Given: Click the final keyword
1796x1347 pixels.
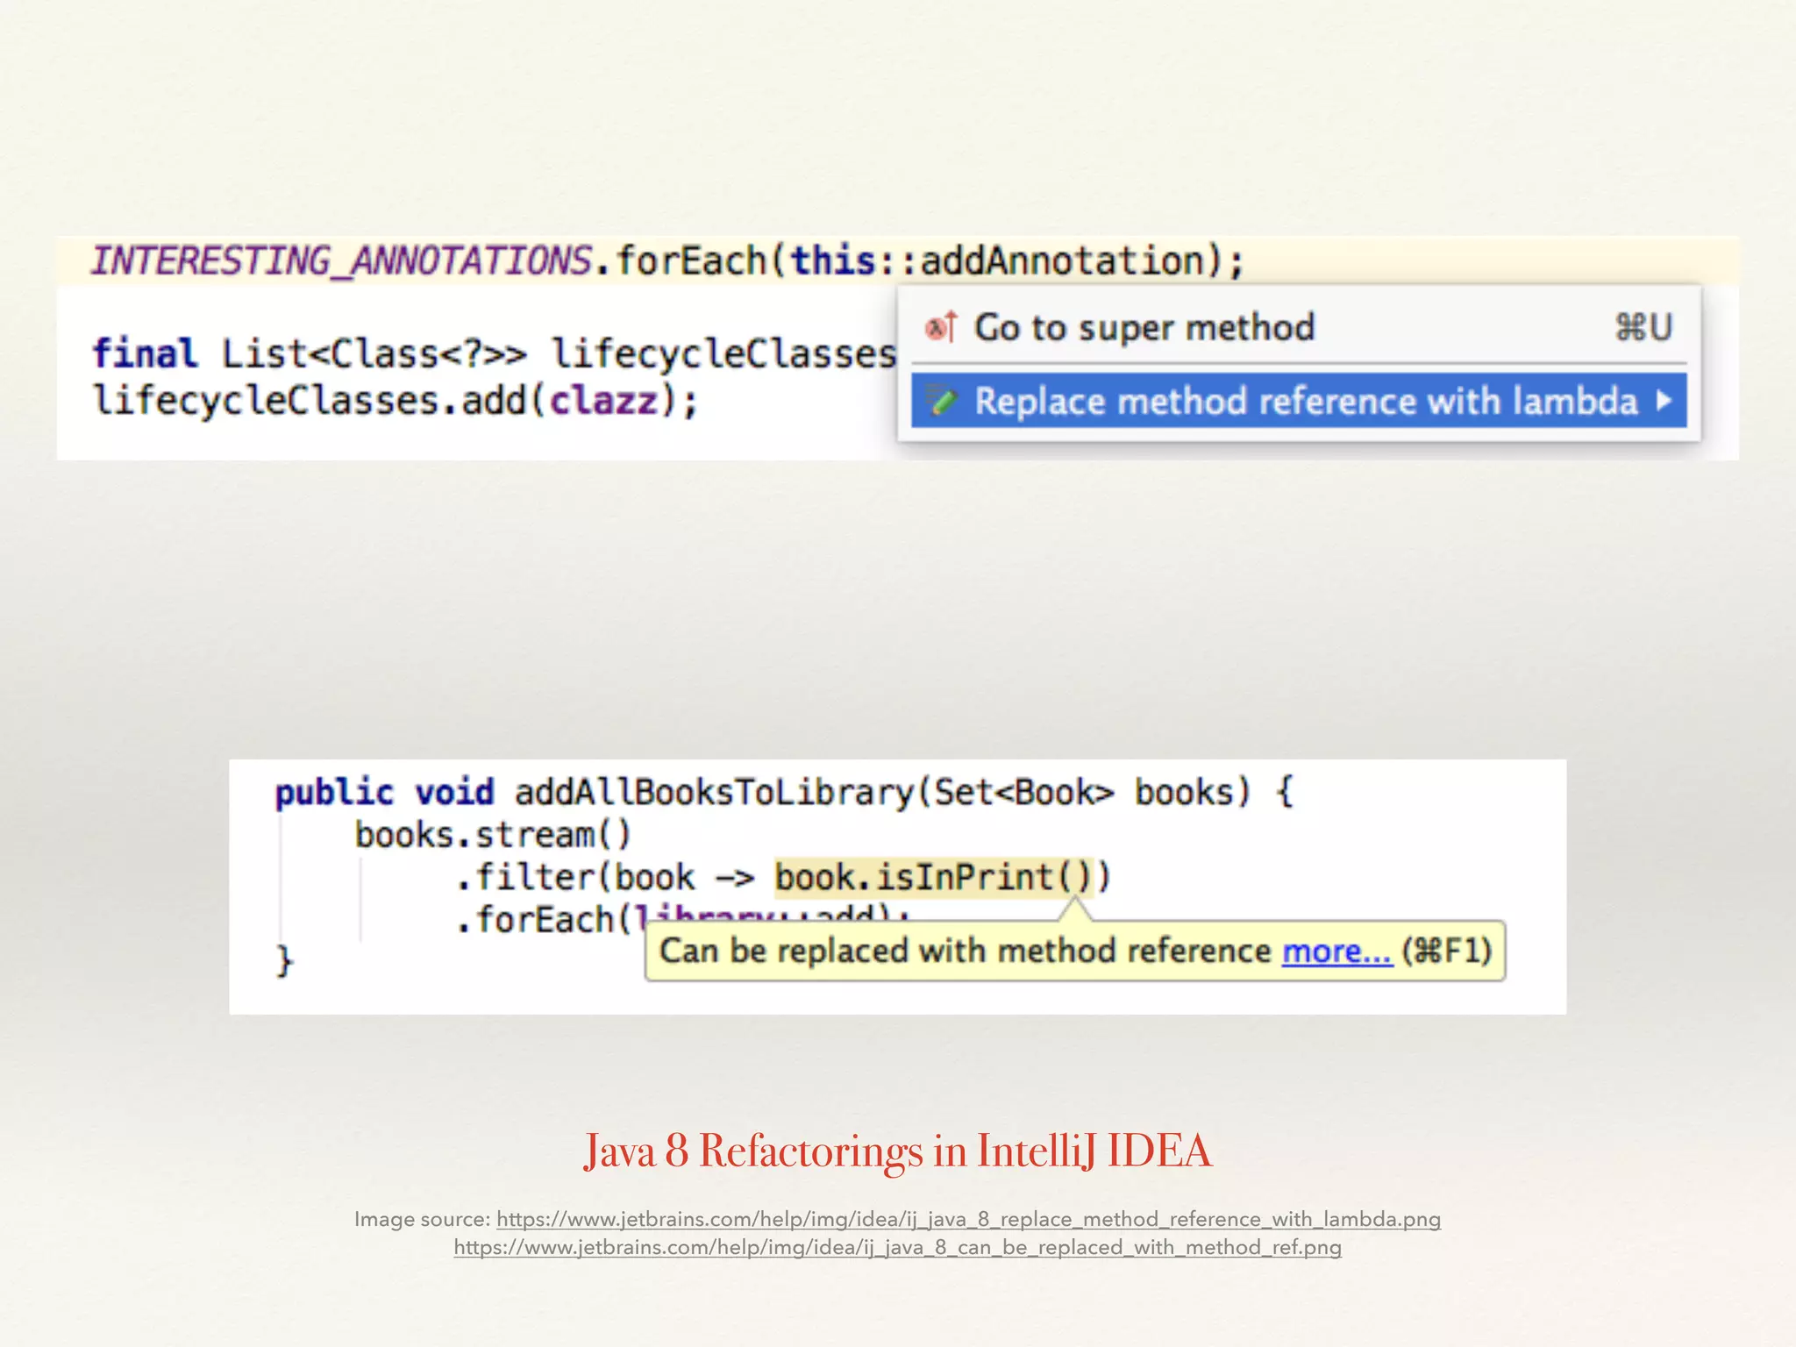Looking at the screenshot, I should coord(145,354).
